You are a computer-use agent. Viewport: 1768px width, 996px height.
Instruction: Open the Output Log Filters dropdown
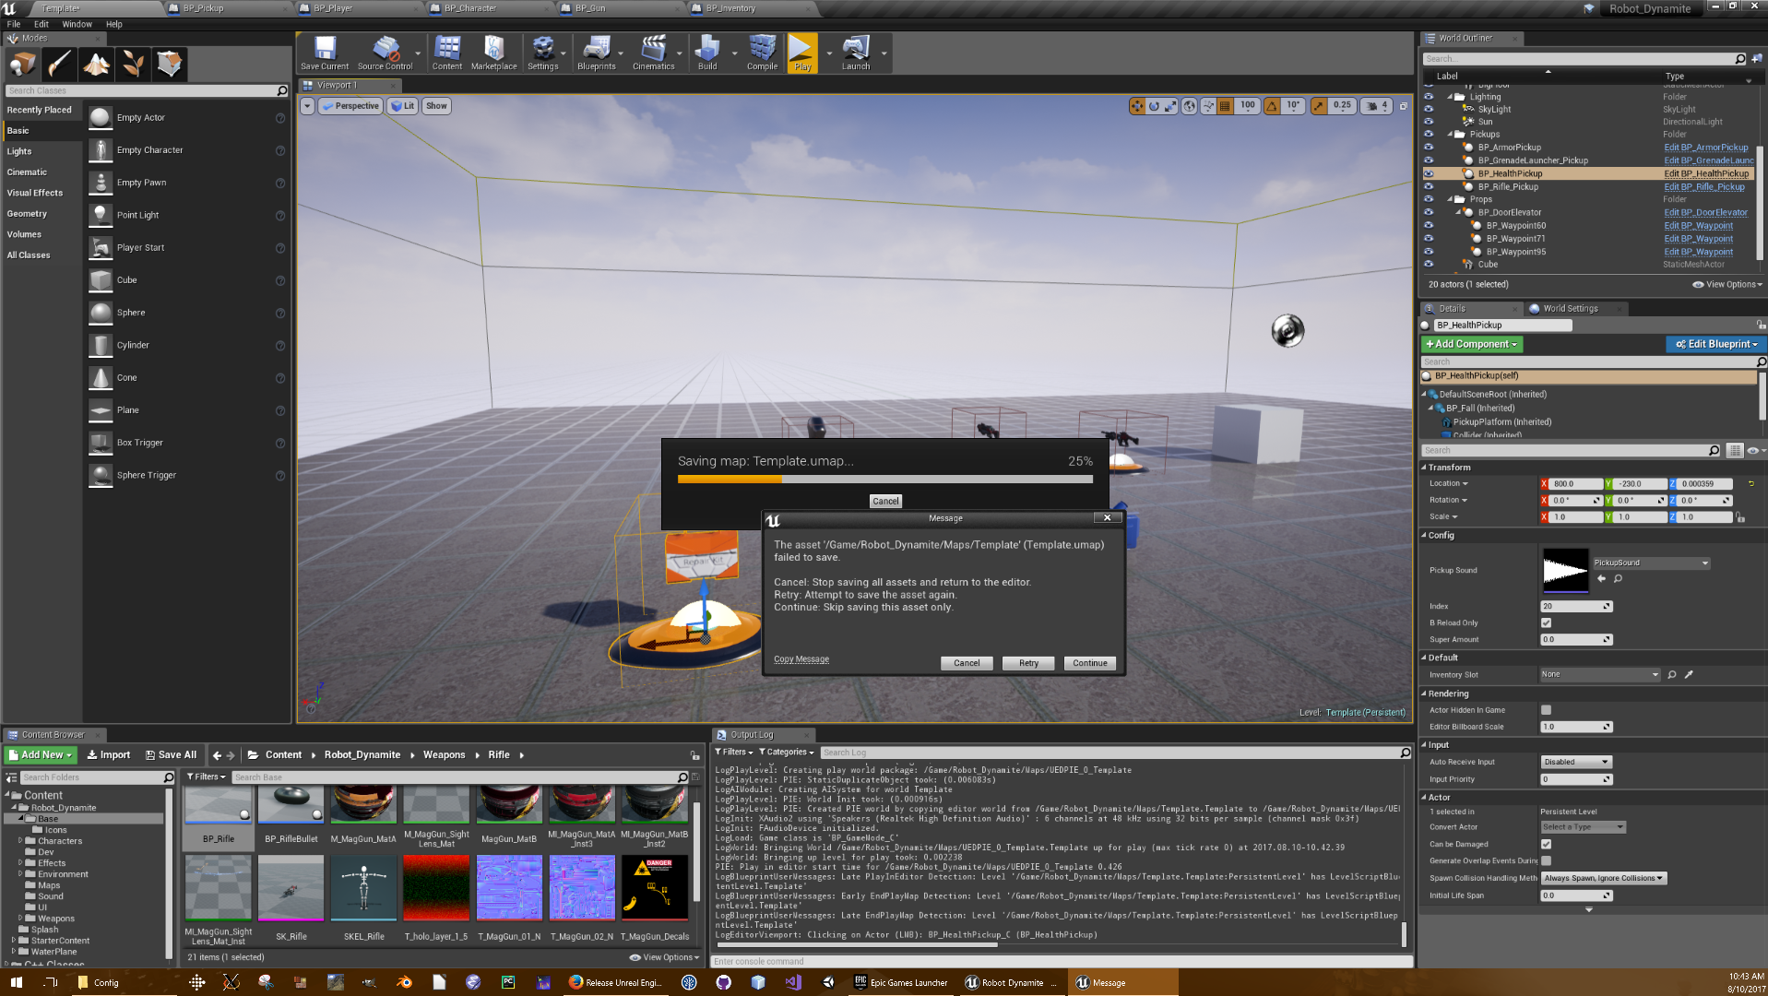734,752
